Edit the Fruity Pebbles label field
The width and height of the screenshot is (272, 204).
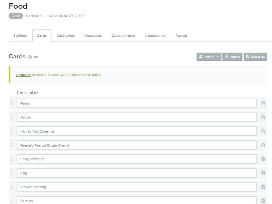[137, 159]
